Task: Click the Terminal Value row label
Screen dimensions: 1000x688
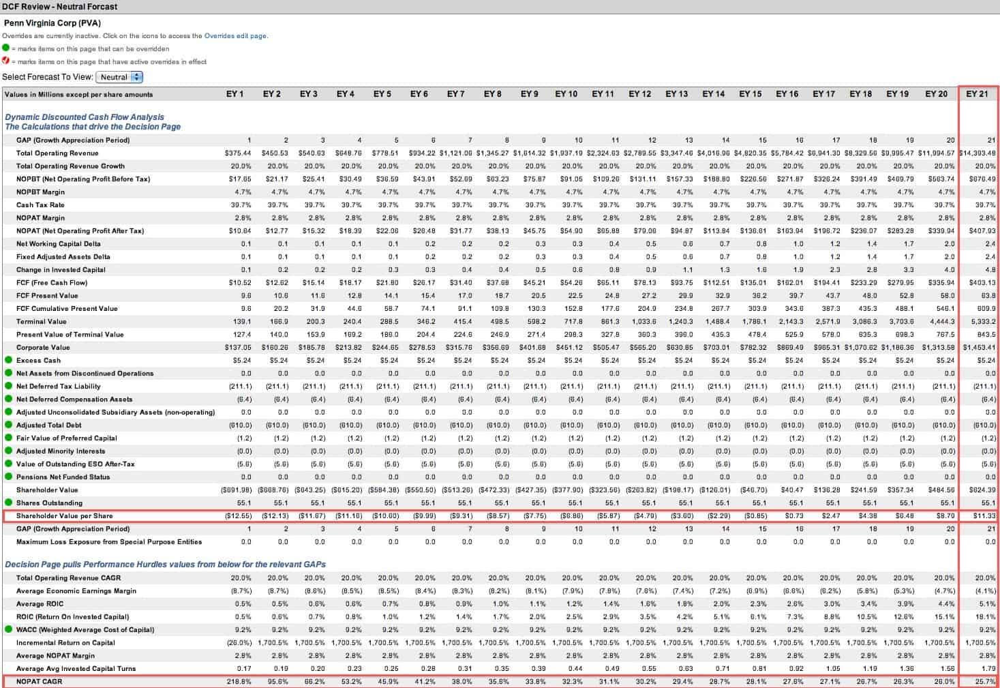Action: pos(42,321)
